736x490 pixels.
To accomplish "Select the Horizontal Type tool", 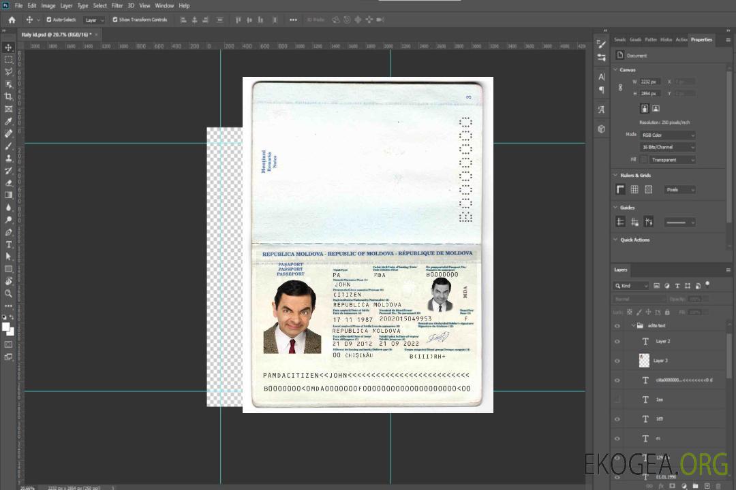I will pos(8,244).
